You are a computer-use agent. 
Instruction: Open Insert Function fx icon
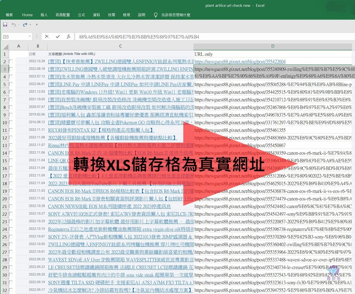[68, 36]
